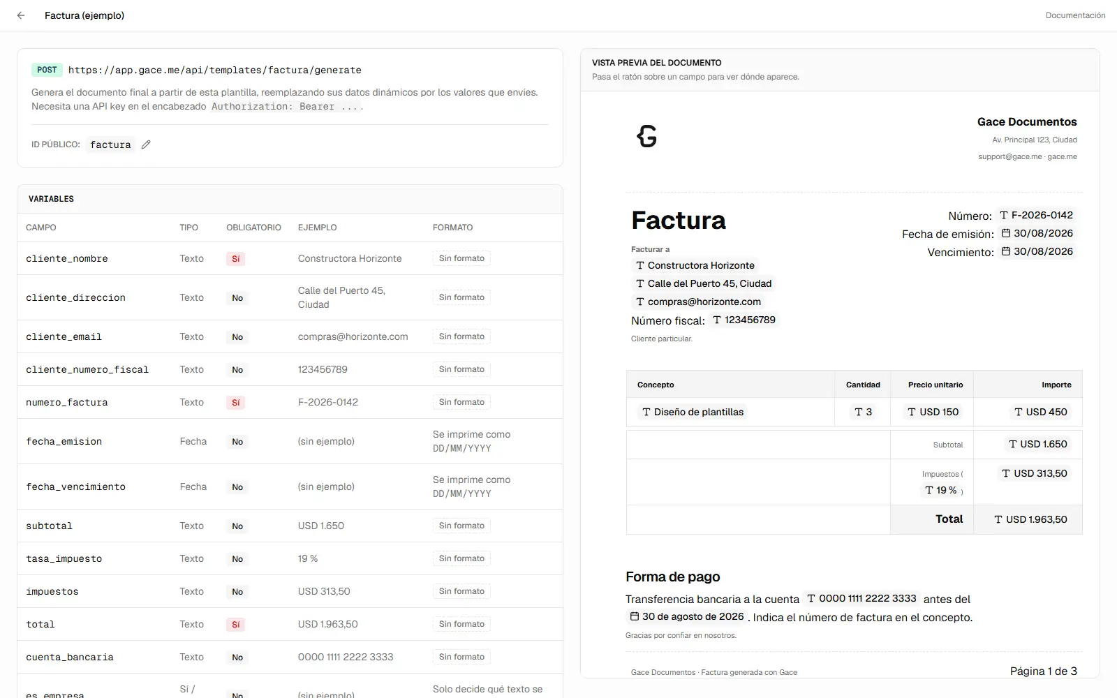Viewport: 1117px width, 698px height.
Task: Click the total 'USD 1.963,50' preview field
Action: click(x=1031, y=519)
